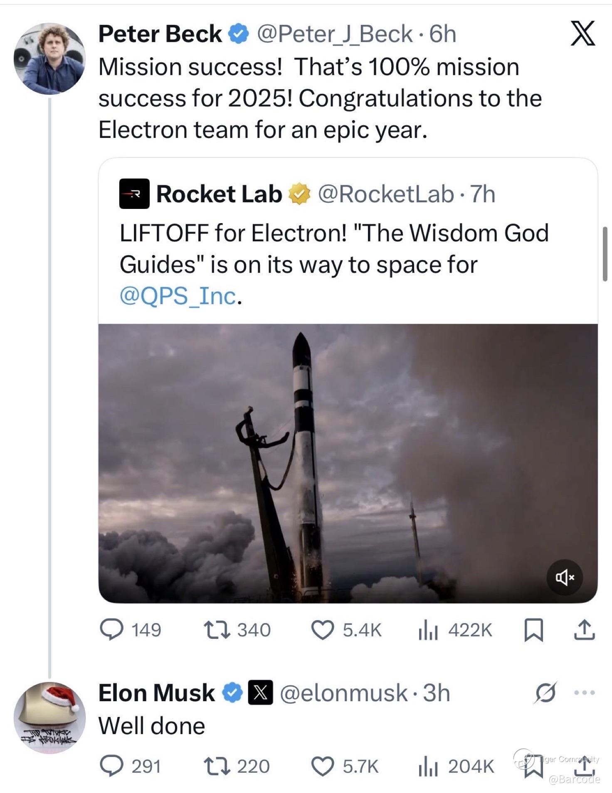The height and width of the screenshot is (793, 612).
Task: Open Elon Musk's profile avatar
Action: tap(49, 717)
